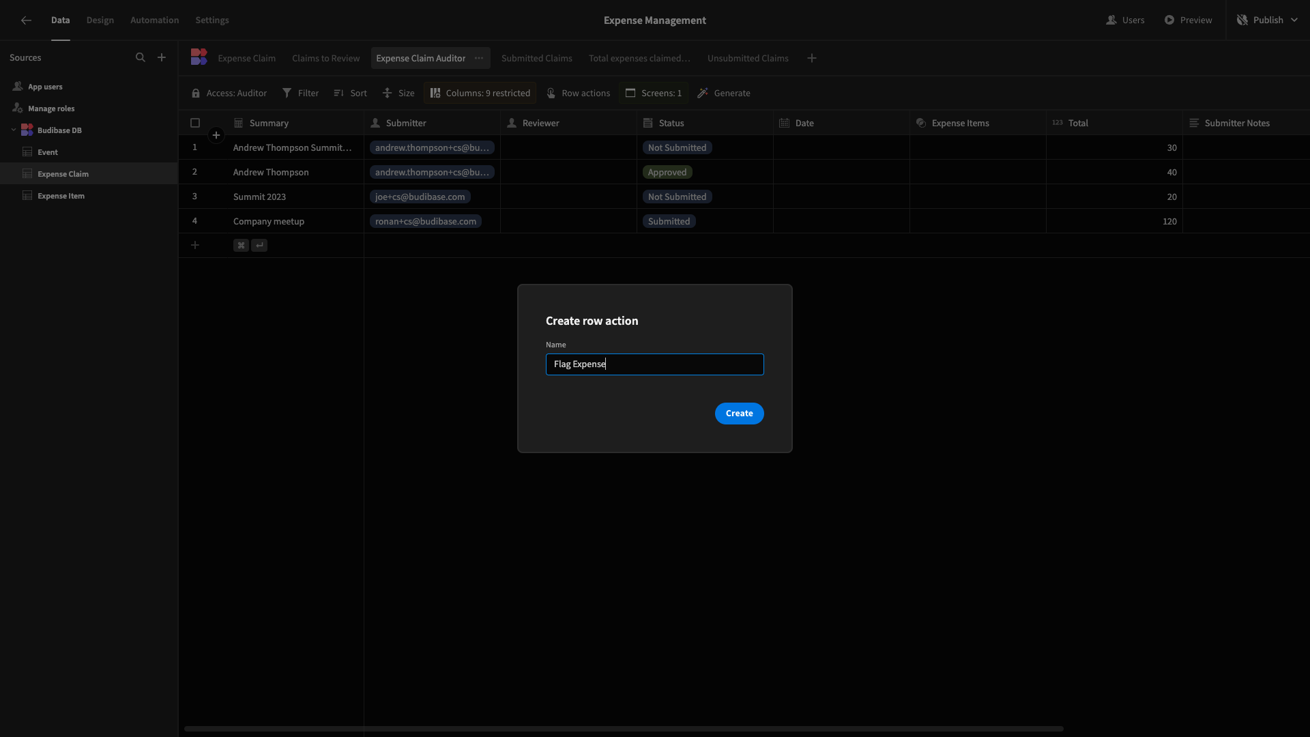Open Total expenses claimed view tab

click(639, 59)
